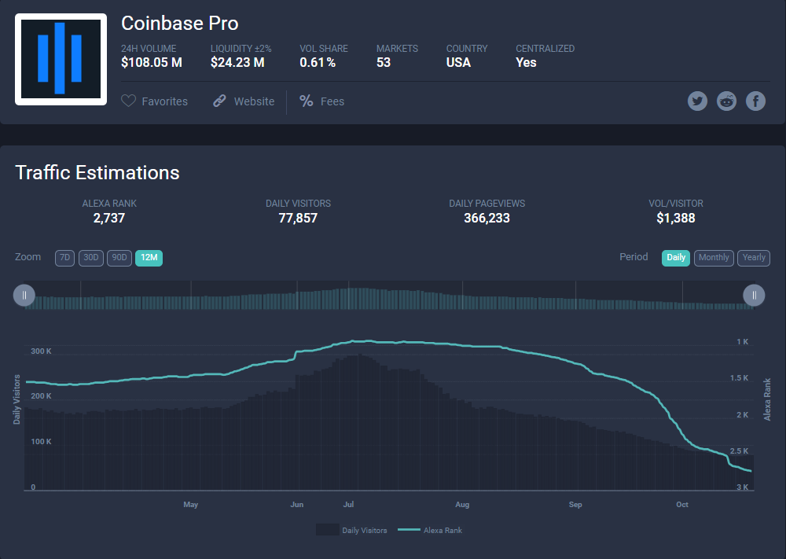Set zoom to 30D

tap(91, 258)
